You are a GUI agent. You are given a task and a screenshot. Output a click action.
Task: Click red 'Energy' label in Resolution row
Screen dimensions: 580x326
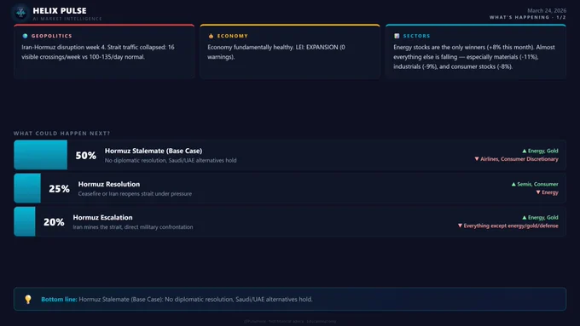[x=550, y=192]
